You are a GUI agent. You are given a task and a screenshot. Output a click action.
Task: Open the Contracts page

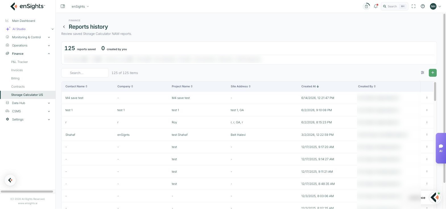pos(18,86)
